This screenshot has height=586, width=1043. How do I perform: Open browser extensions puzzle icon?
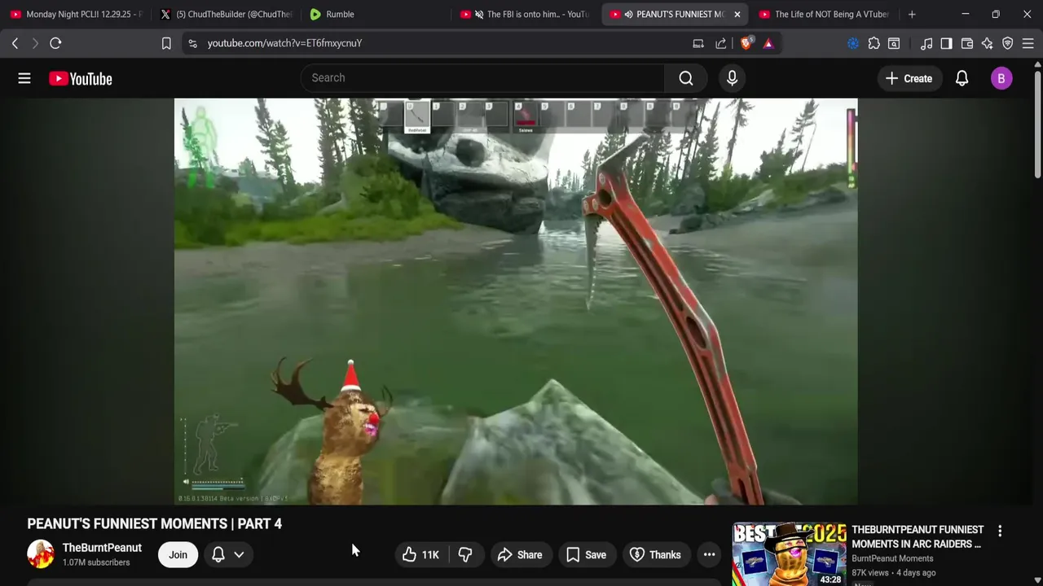(x=874, y=43)
